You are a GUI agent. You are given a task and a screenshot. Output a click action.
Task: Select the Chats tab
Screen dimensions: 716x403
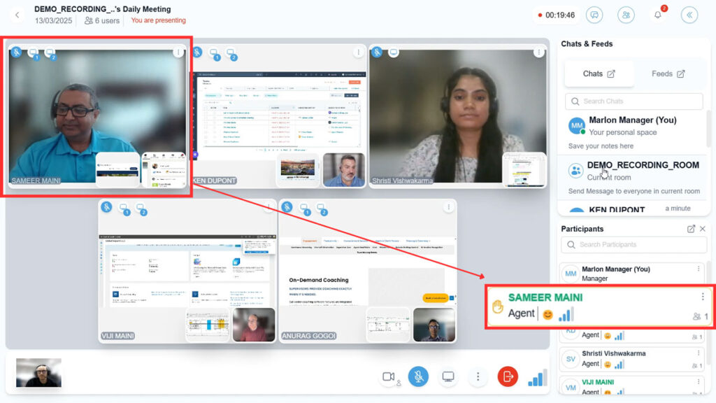pos(599,73)
